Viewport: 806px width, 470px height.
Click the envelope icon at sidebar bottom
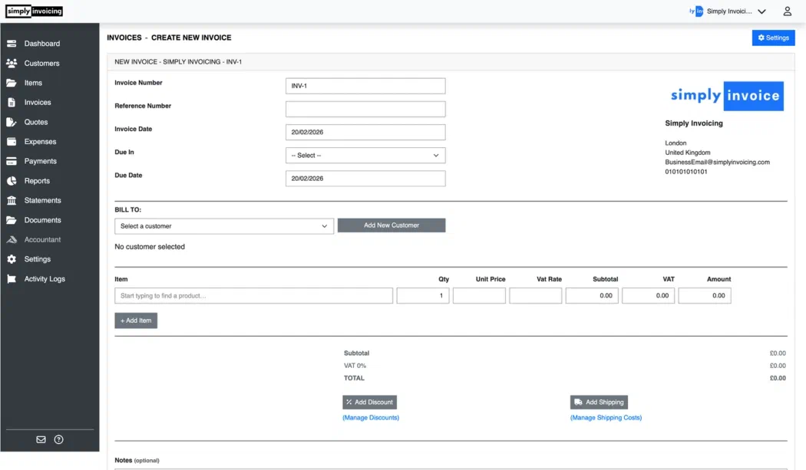click(41, 439)
